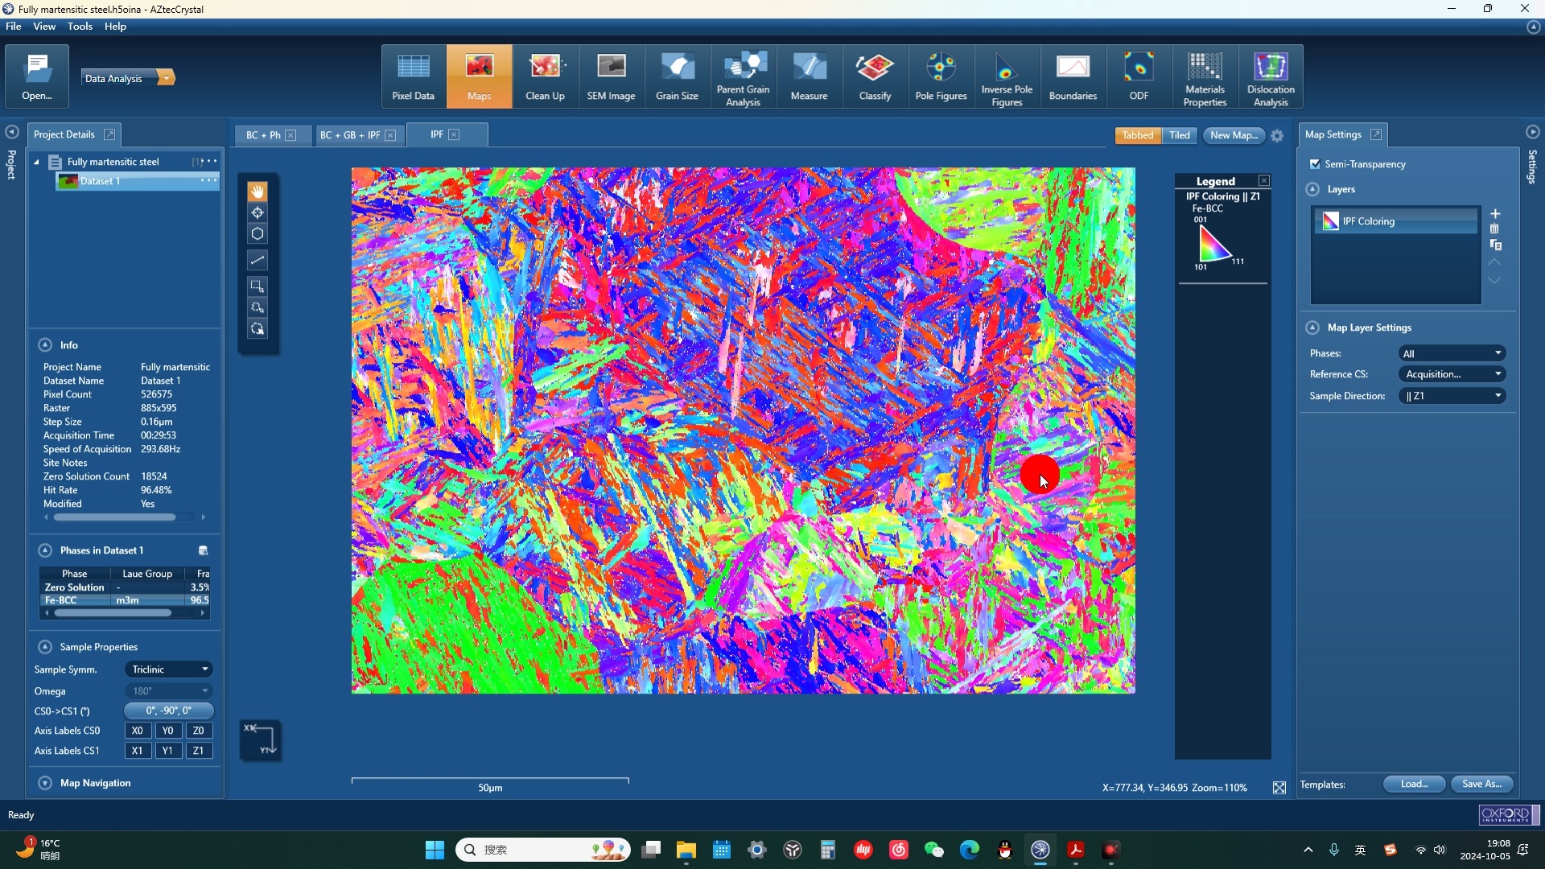Open the Sample Symm. Triclinic dropdown
The height and width of the screenshot is (869, 1545).
click(x=169, y=669)
